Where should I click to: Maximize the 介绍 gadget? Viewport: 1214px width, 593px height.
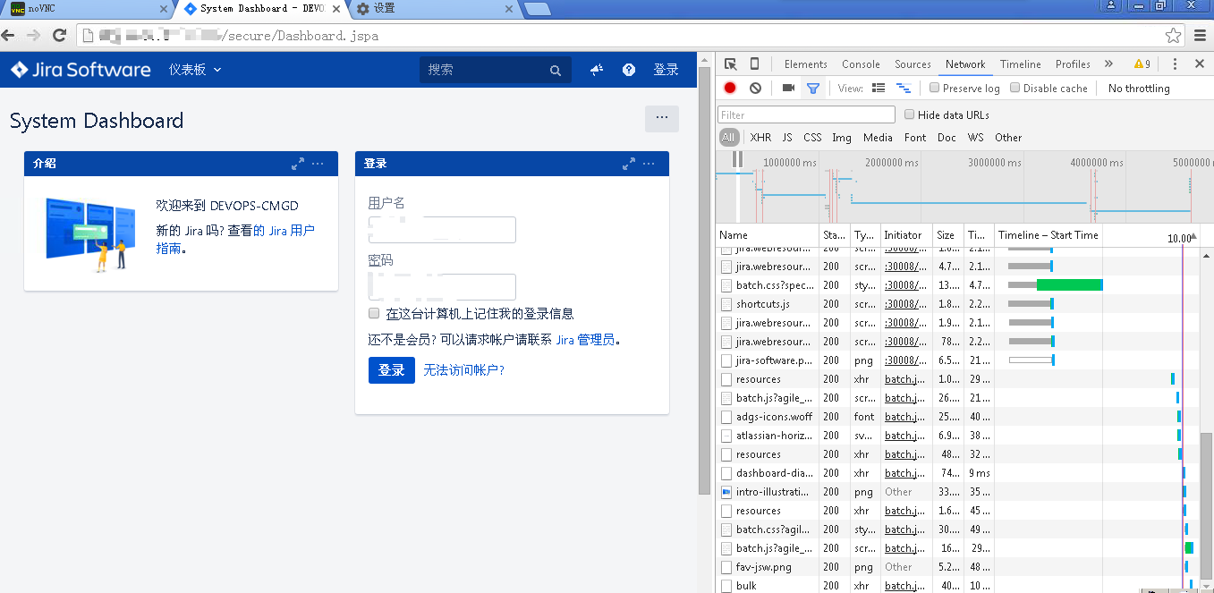point(298,164)
